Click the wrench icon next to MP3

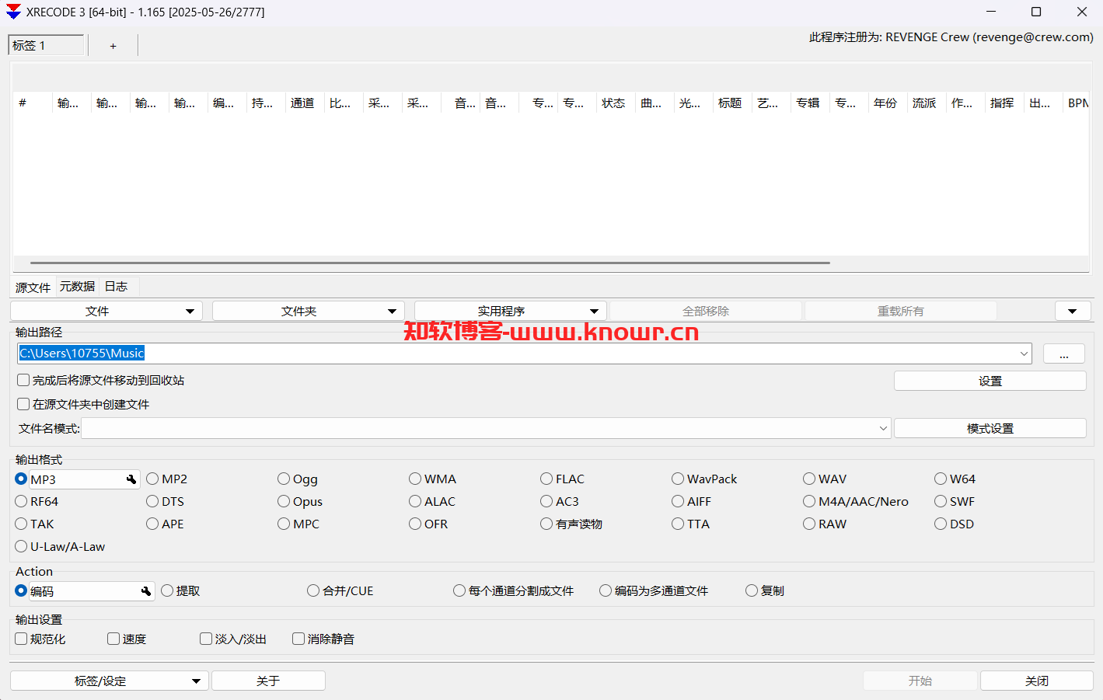[x=131, y=479]
